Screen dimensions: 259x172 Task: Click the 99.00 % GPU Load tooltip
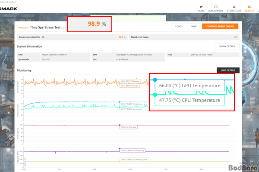click(x=129, y=127)
